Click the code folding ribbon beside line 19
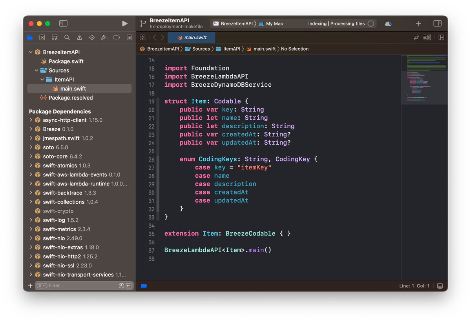Screen dimensions: 471x322 [158, 102]
